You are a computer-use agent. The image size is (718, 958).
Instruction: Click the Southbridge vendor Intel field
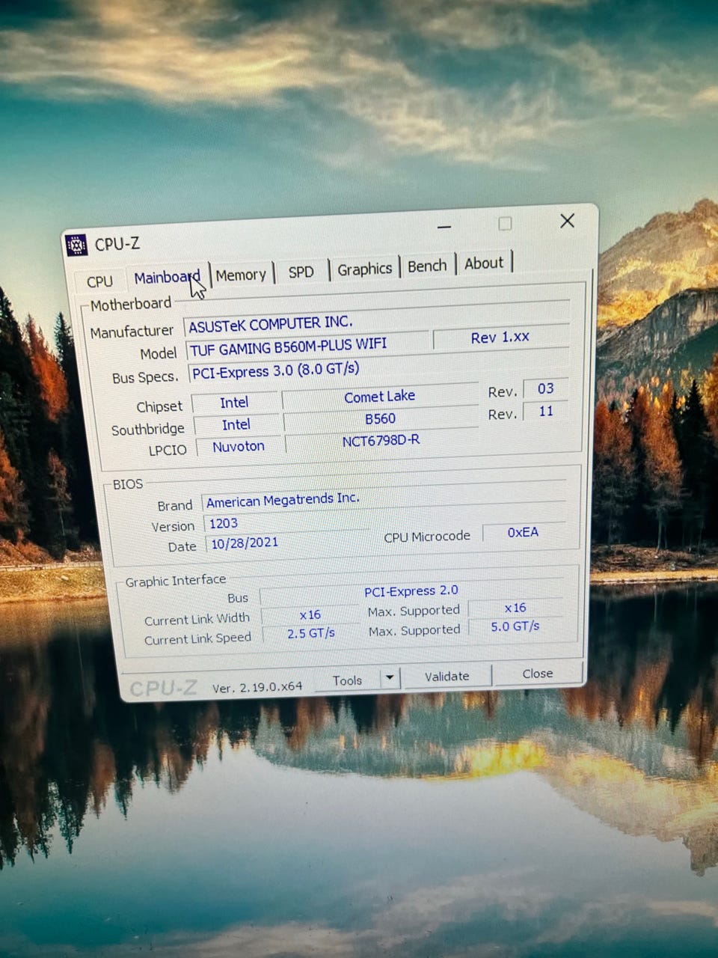coord(236,425)
